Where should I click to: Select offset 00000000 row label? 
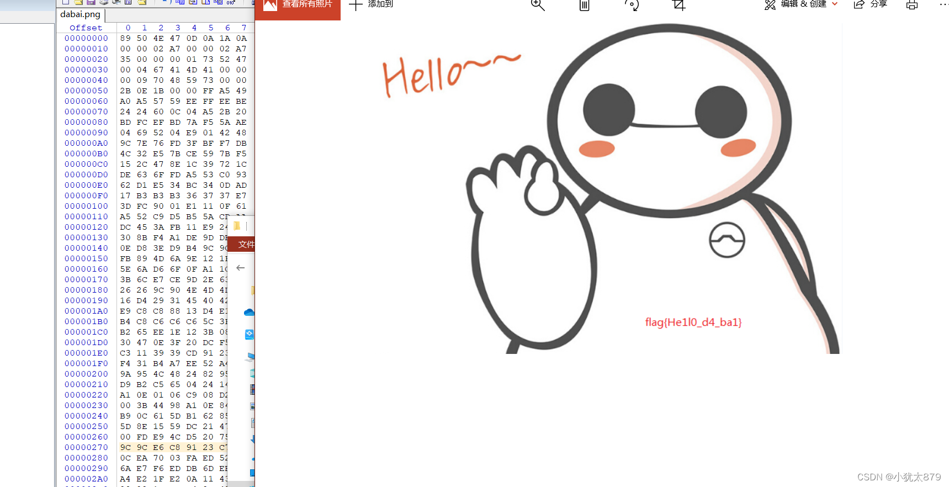pos(87,38)
